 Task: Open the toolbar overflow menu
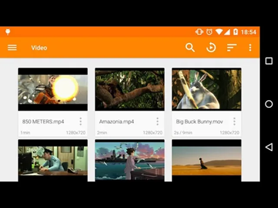(250, 48)
